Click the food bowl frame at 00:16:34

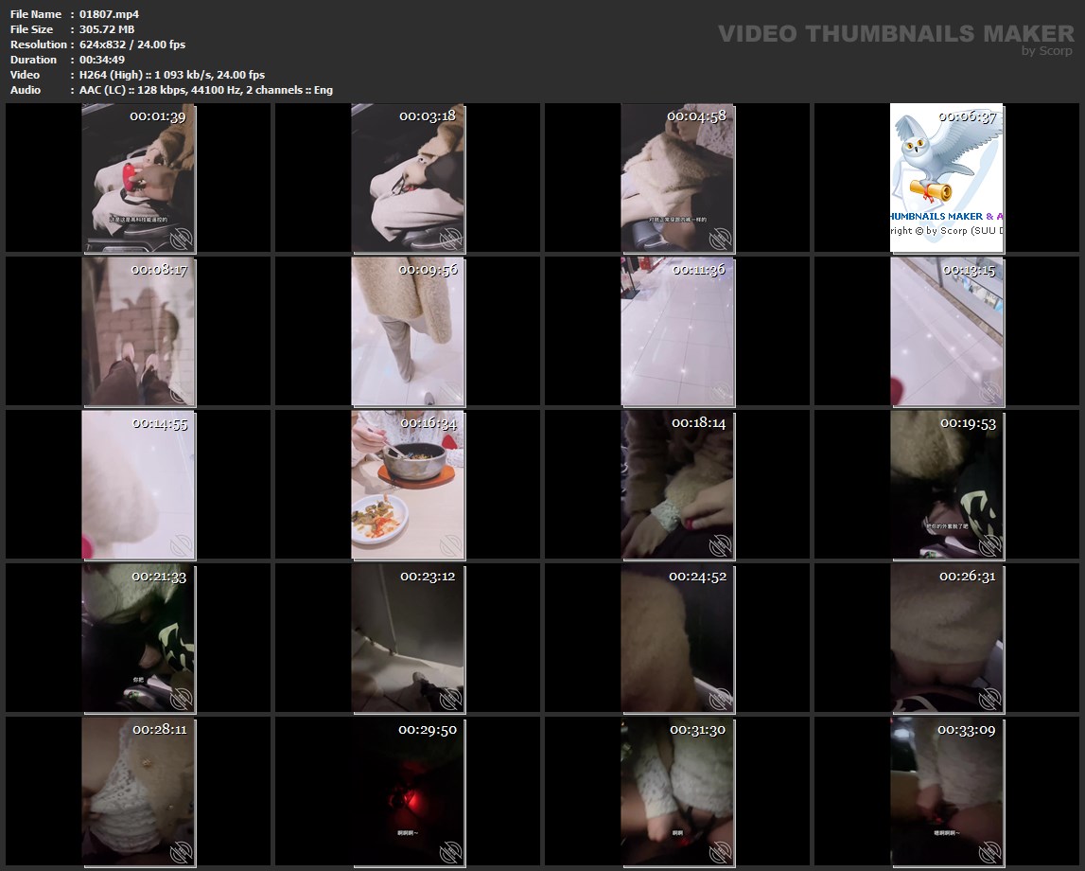click(x=408, y=486)
